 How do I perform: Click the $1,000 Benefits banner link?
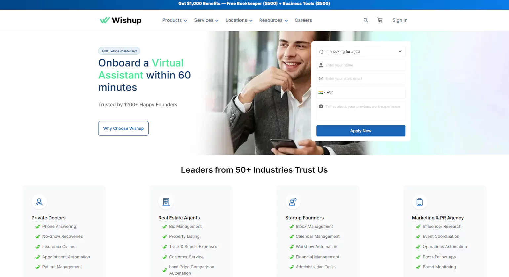[x=254, y=4]
